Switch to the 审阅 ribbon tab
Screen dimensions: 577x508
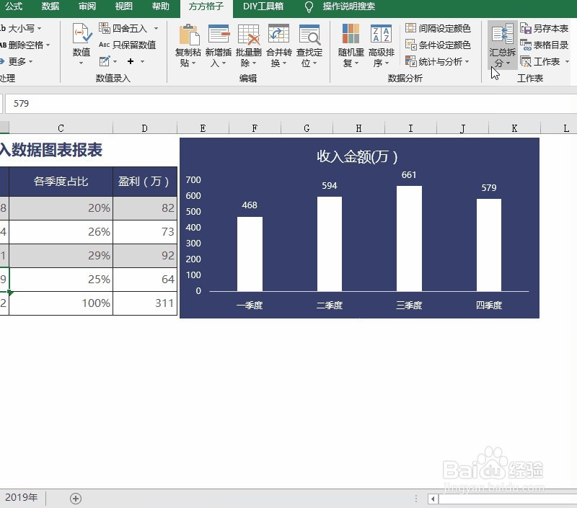click(x=87, y=6)
